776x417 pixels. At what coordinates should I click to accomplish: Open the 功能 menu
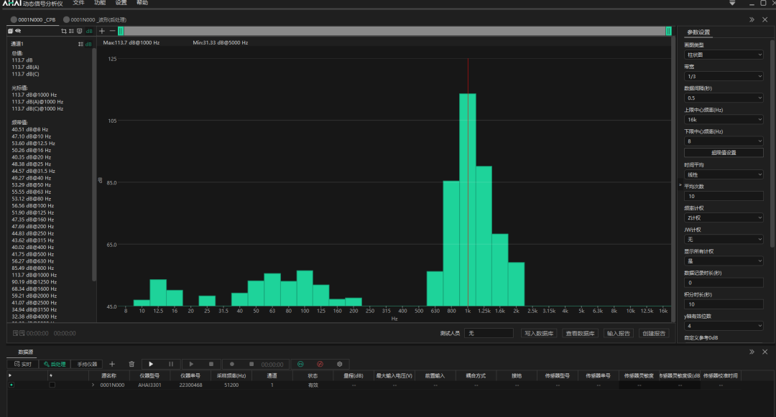100,3
